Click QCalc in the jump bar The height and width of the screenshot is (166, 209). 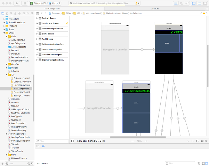coord(67,13)
